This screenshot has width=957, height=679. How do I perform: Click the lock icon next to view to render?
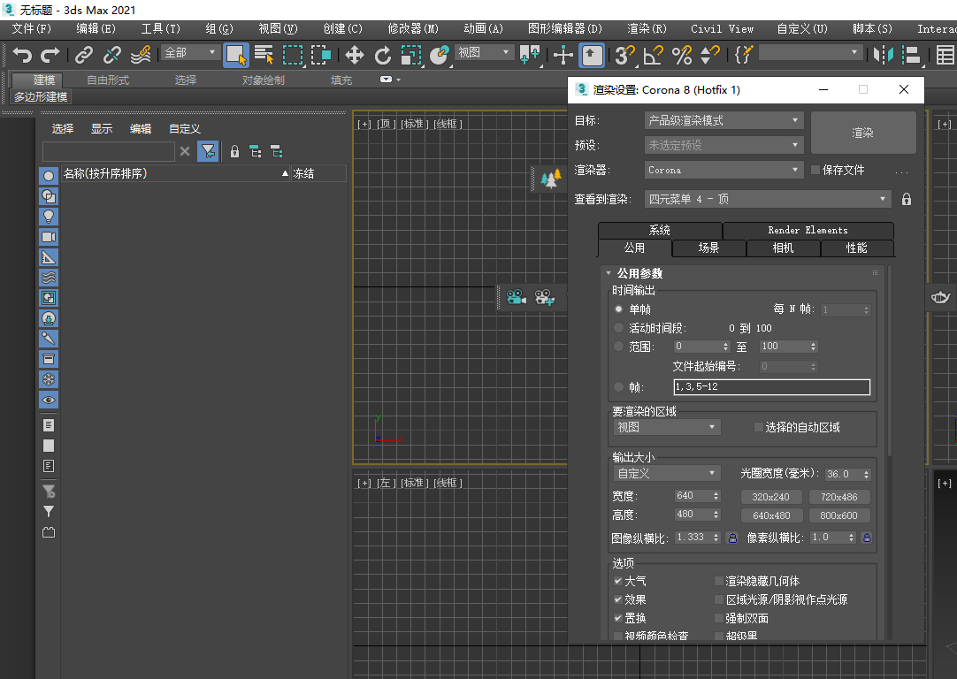pos(906,199)
